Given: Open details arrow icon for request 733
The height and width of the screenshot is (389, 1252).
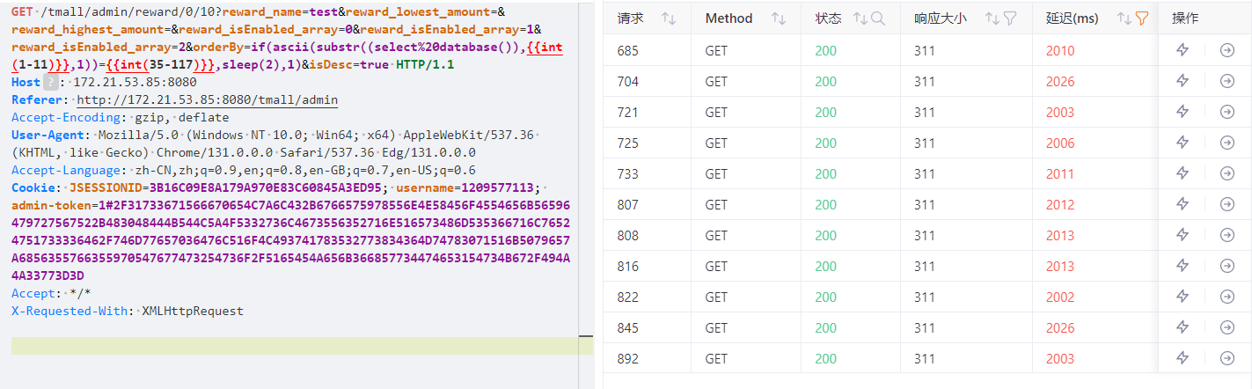Looking at the screenshot, I should click(1226, 174).
